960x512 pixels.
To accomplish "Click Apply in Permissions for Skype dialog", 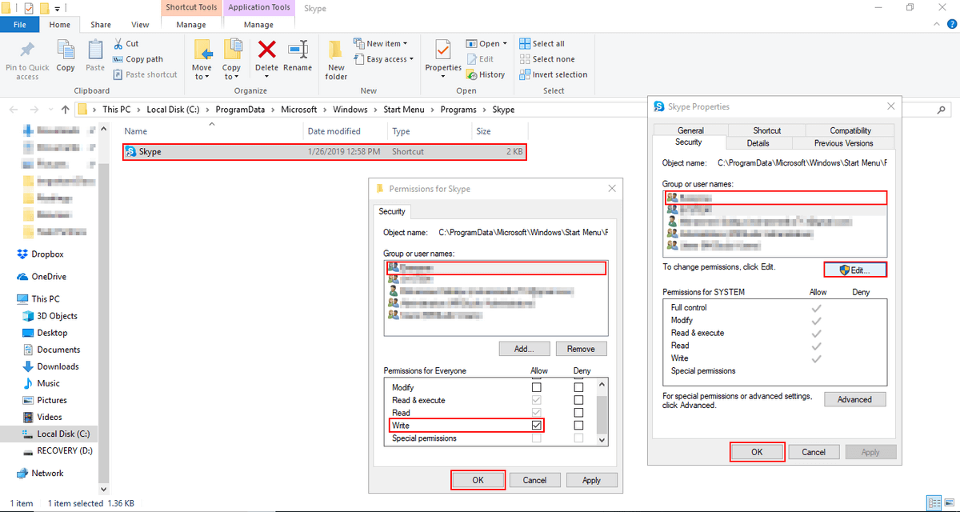I will (x=591, y=480).
